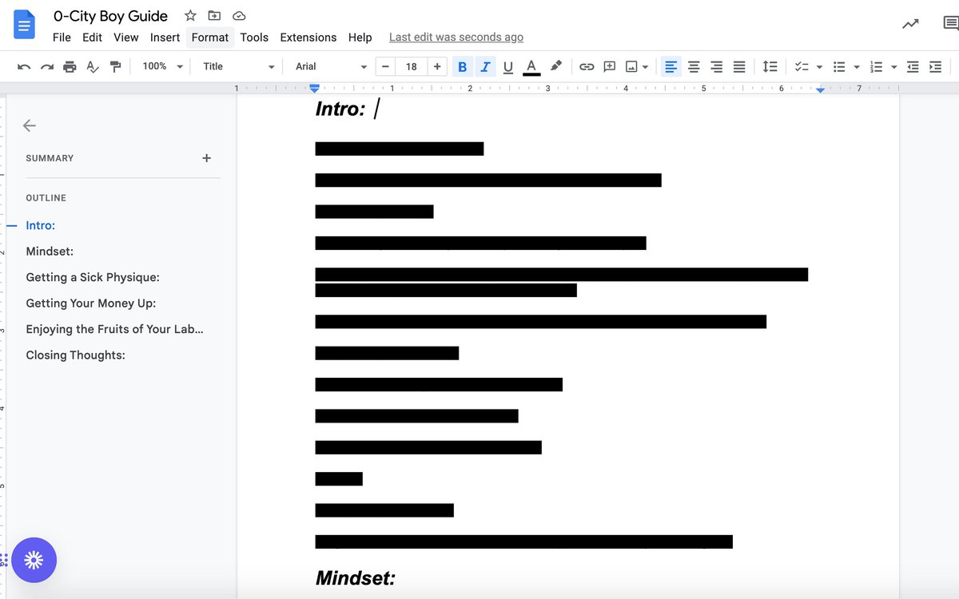Screen dimensions: 959x599
Task: Open the highlight color marker tool
Action: (x=556, y=66)
